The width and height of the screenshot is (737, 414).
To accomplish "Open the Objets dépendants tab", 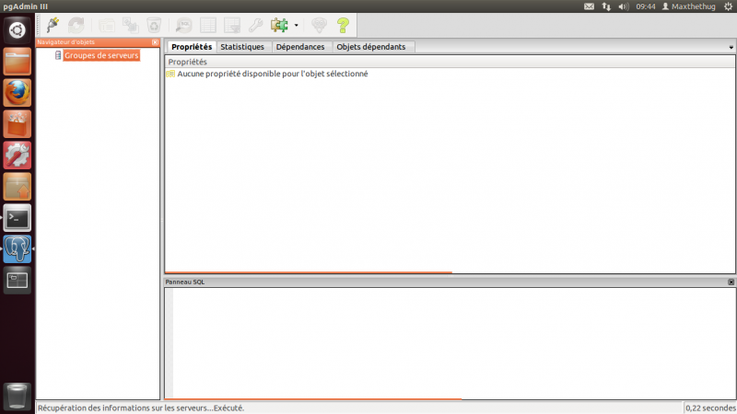I will tap(371, 47).
